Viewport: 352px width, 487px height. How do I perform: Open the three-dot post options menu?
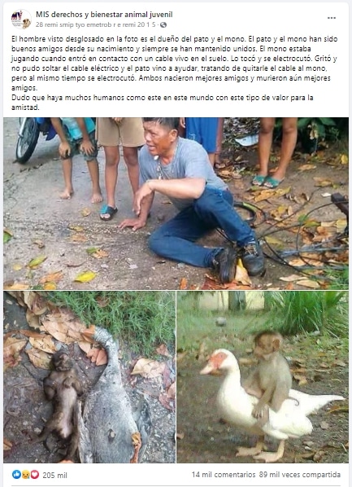point(332,18)
